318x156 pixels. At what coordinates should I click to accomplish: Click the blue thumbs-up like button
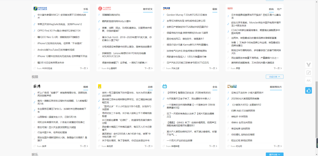[309, 90]
